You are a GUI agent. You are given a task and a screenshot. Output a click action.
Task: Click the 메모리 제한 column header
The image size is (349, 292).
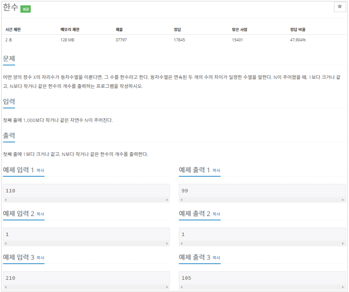tap(70, 30)
